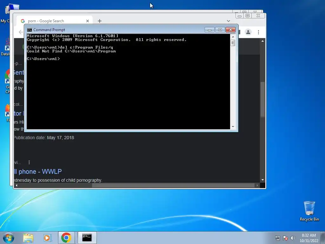Click Chrome horizontal scrollbar left arrow
The height and width of the screenshot is (244, 325).
[17, 186]
